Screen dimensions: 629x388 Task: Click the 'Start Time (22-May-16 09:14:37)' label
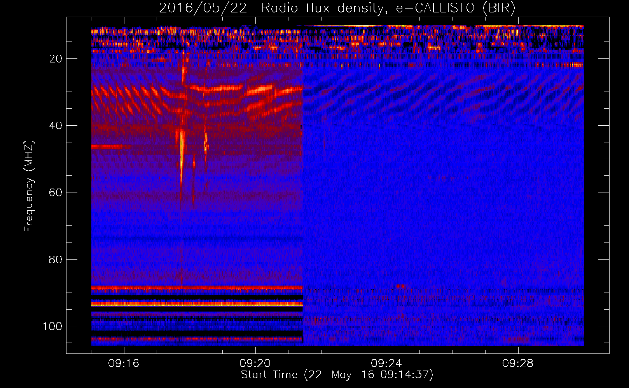coord(337,375)
